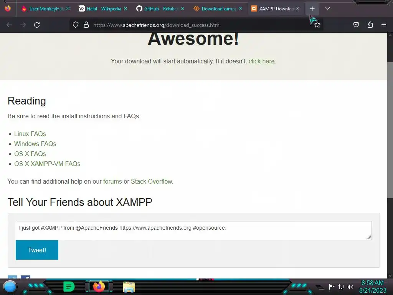Click the Firefox View icon in tab bar
The image size is (393, 295).
coord(8,8)
